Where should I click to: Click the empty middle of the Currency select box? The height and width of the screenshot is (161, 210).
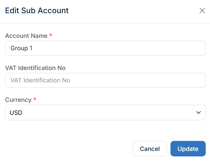[x=105, y=112]
